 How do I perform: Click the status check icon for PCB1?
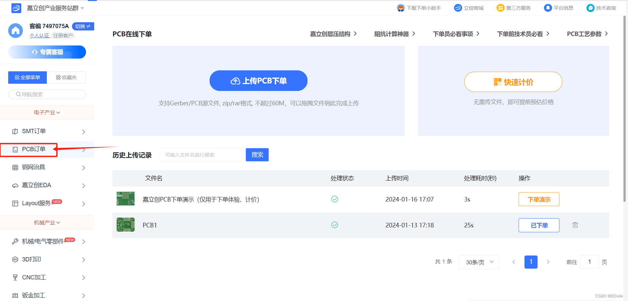[x=335, y=225]
